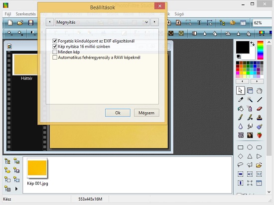Go to next settings page arrow
Viewport: 274px width, 205px height.
coord(154,22)
